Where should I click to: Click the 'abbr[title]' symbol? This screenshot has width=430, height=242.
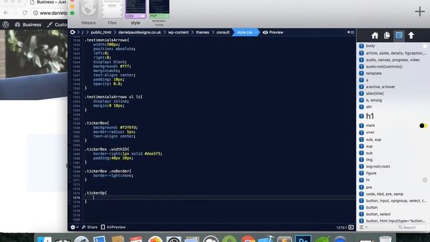[x=375, y=93]
